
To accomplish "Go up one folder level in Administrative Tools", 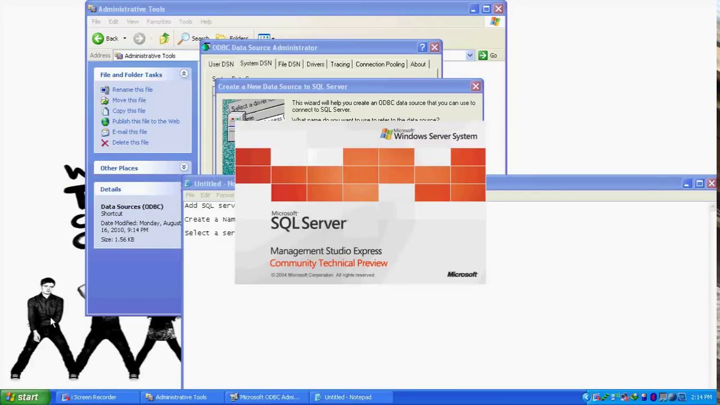I will point(164,38).
